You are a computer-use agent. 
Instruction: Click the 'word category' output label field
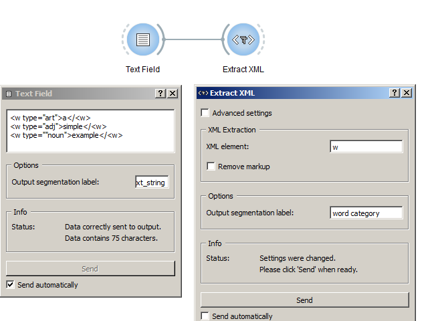[366, 213]
